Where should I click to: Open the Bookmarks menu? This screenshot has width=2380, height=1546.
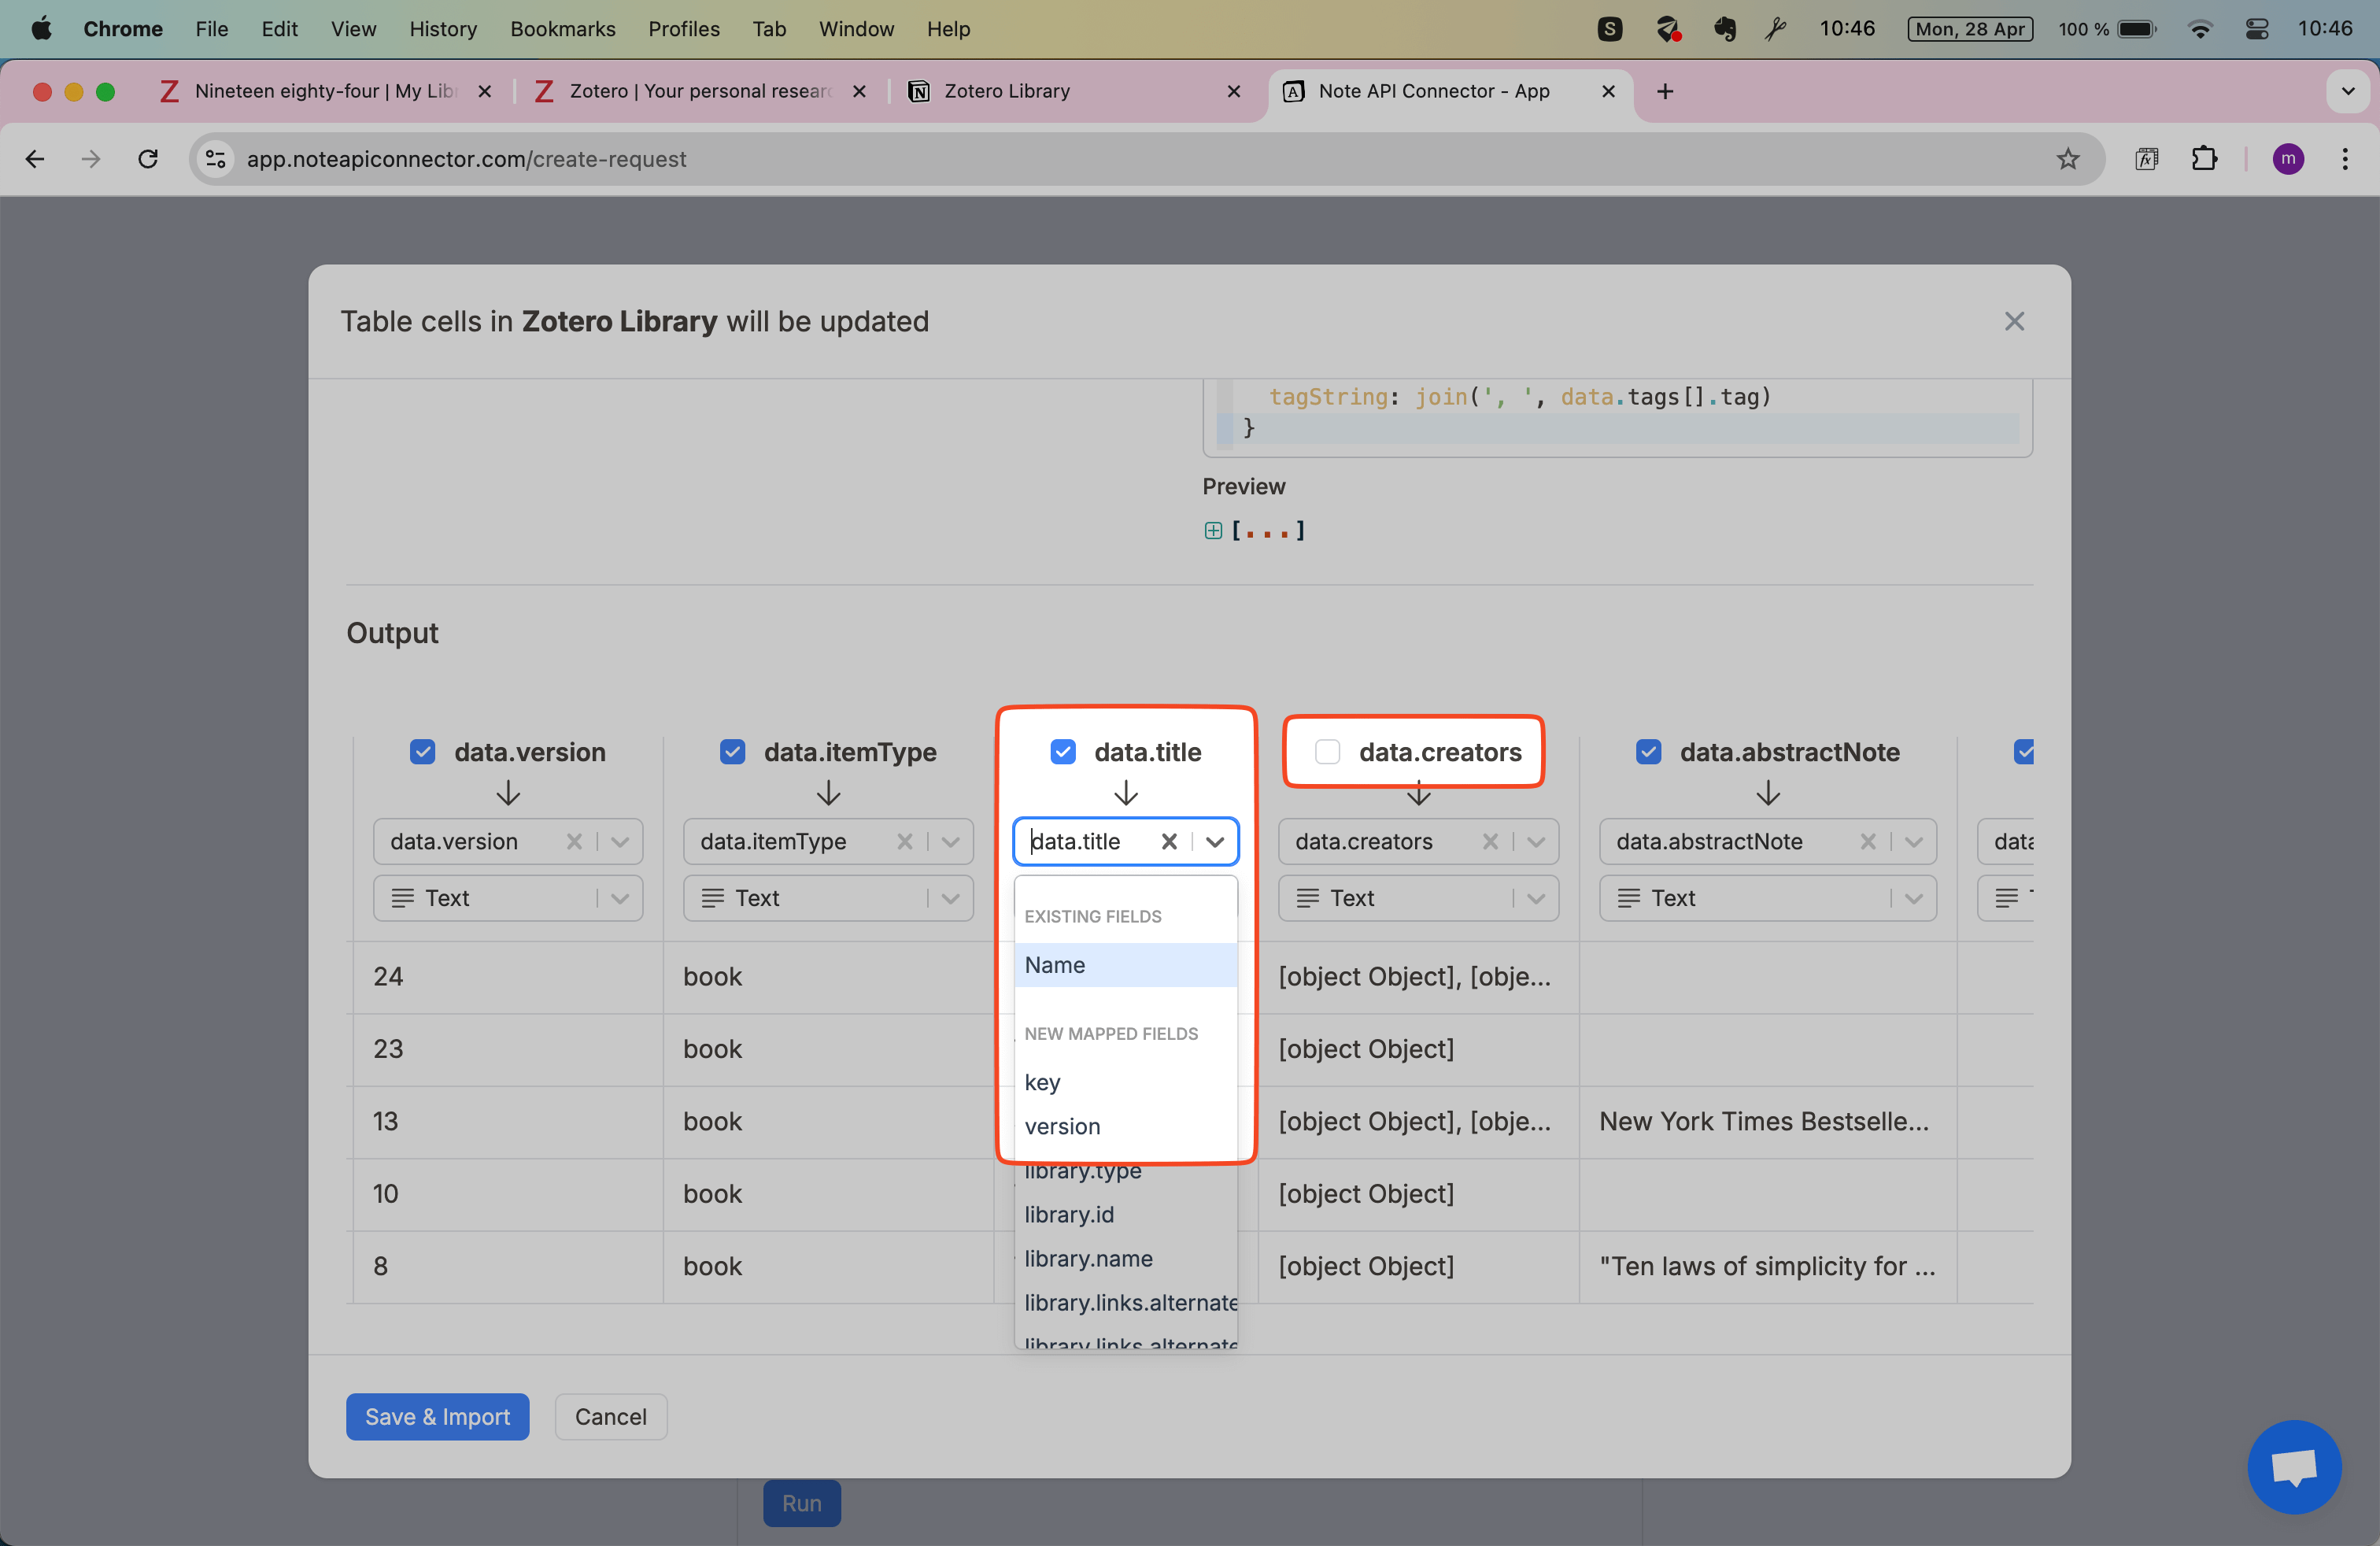pyautogui.click(x=562, y=29)
